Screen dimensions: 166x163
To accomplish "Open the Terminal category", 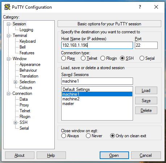I will tap(20, 35).
